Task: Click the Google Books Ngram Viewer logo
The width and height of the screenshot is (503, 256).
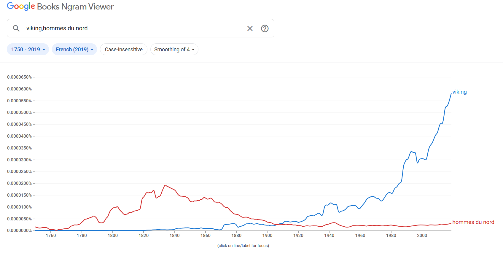Action: pyautogui.click(x=60, y=7)
